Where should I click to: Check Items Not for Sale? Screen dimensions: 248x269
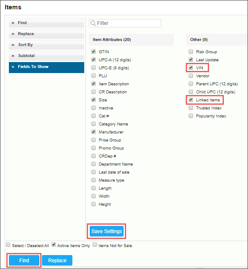pyautogui.click(x=95, y=245)
